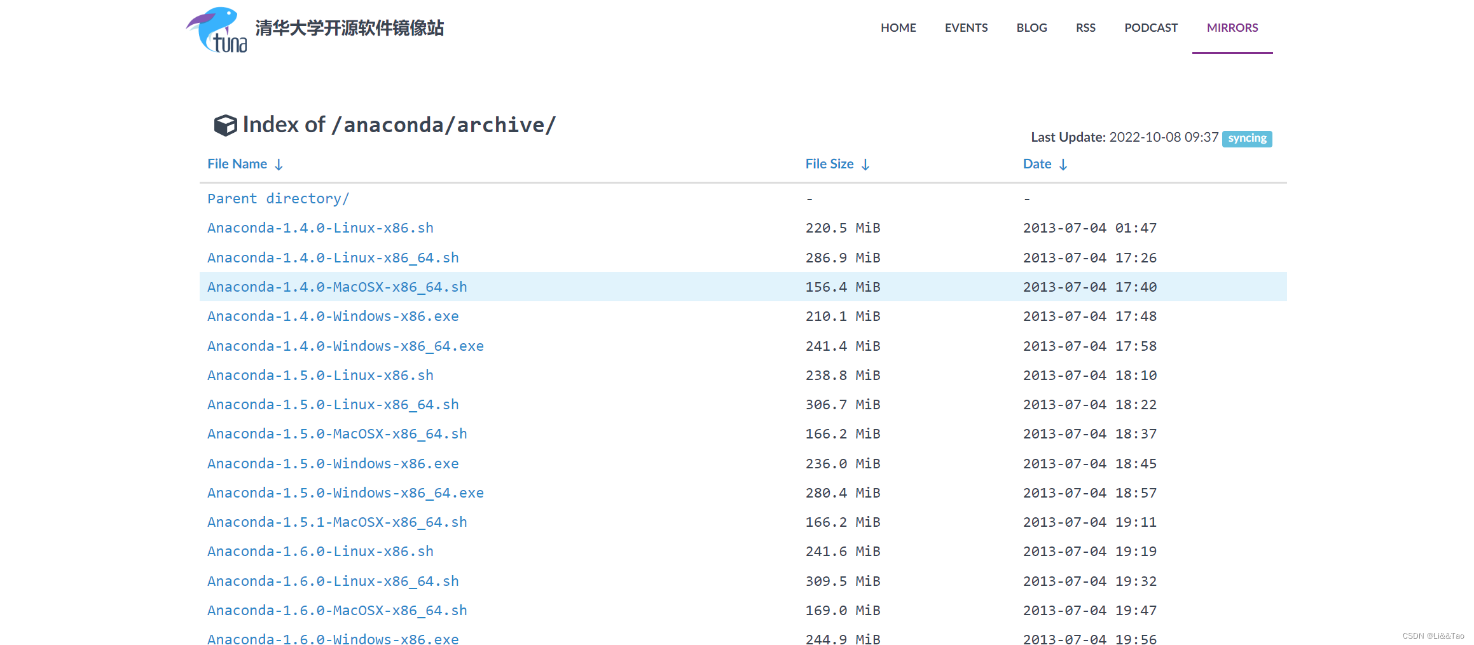
Task: Download Anaconda-1.6.0-Linux-x86_64.sh
Action: tap(333, 581)
